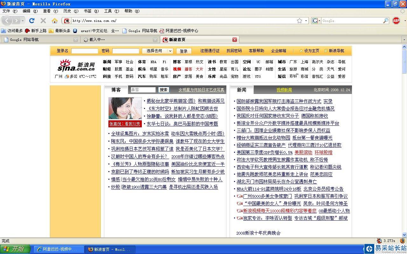Viewport: 407px width, 254px height.
Task: Open the Windows 开始 Start menu
Action: 15,249
